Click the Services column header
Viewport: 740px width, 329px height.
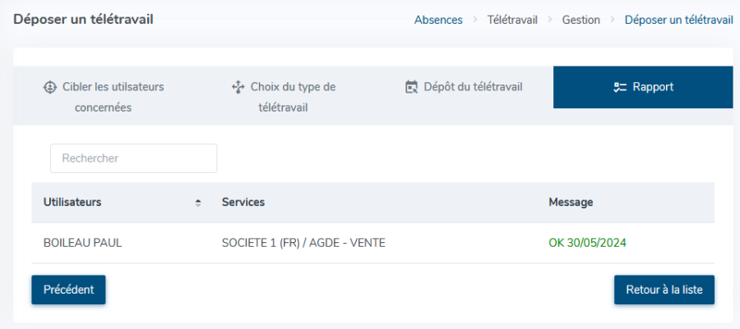pyautogui.click(x=243, y=203)
